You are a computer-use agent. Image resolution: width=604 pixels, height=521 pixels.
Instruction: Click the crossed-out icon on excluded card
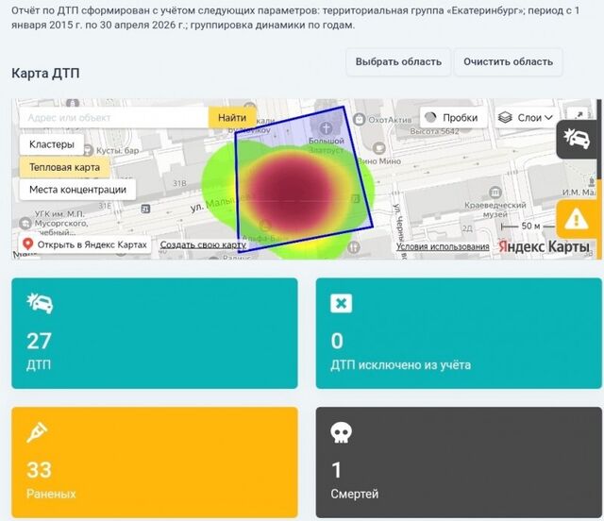(341, 303)
